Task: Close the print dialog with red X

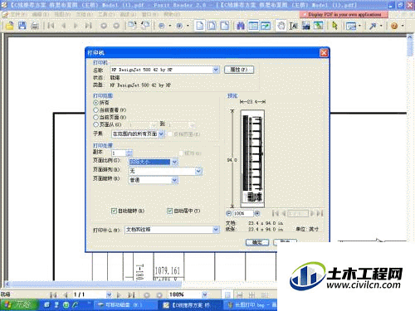Action: [x=324, y=52]
